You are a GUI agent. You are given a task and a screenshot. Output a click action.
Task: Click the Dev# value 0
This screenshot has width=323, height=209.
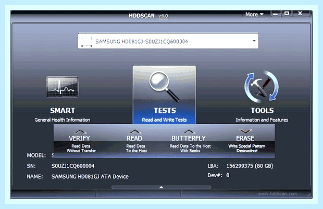[228, 175]
